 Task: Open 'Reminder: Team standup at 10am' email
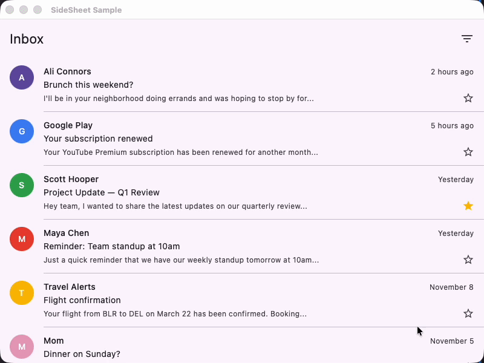coord(112,246)
